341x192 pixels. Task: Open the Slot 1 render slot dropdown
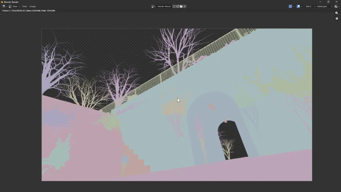[x=310, y=7]
